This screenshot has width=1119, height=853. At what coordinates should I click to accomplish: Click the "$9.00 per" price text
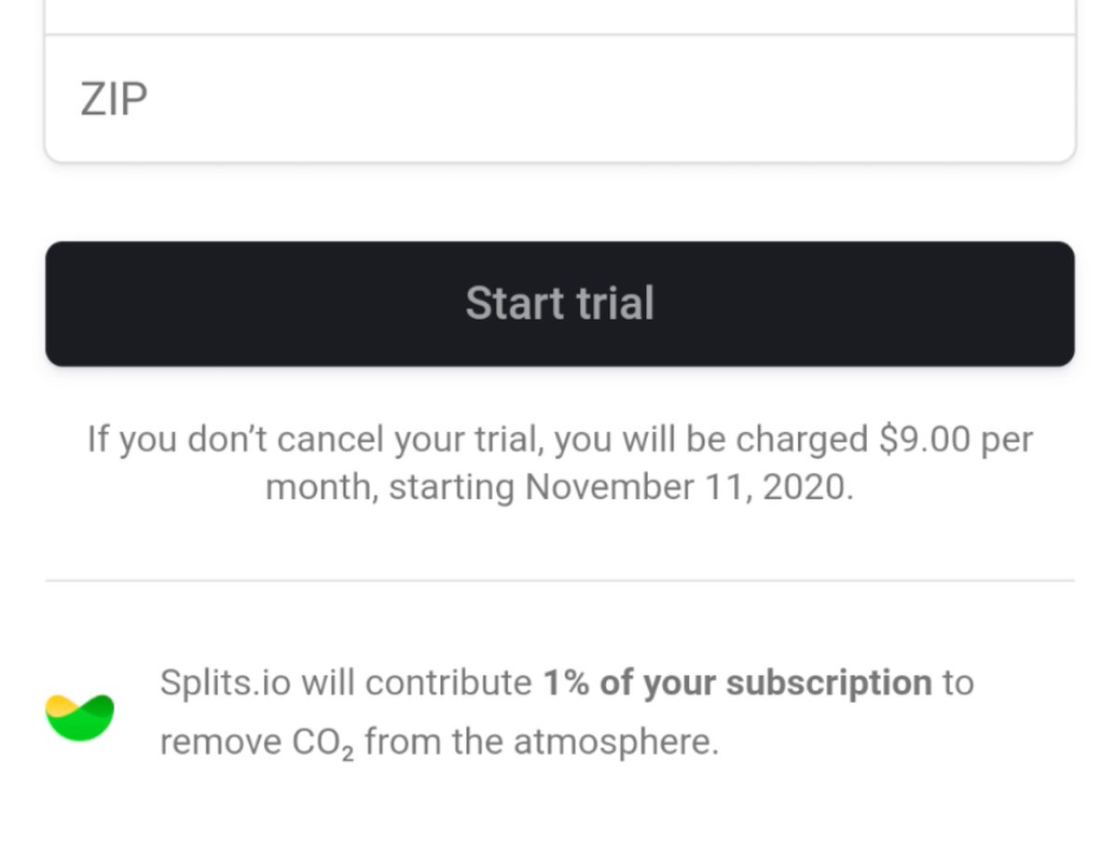956,439
